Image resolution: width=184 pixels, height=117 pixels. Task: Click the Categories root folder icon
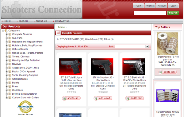(x=6, y=31)
